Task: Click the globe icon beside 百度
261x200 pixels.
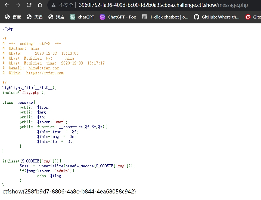Action: [7, 17]
